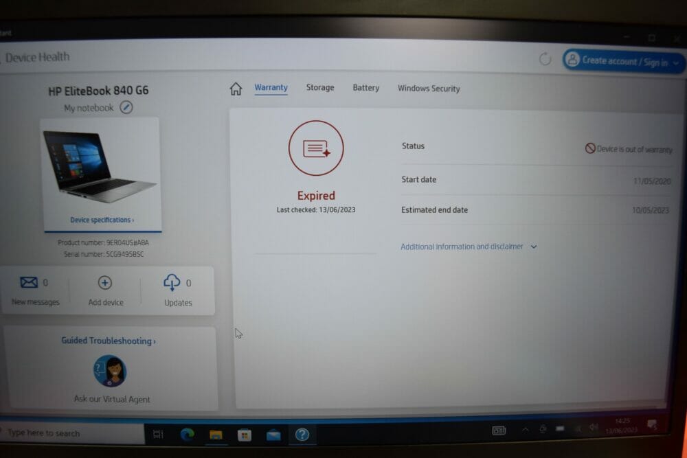Click the Start date value 11/05/2020
This screenshot has height=458, width=687.
(x=652, y=181)
